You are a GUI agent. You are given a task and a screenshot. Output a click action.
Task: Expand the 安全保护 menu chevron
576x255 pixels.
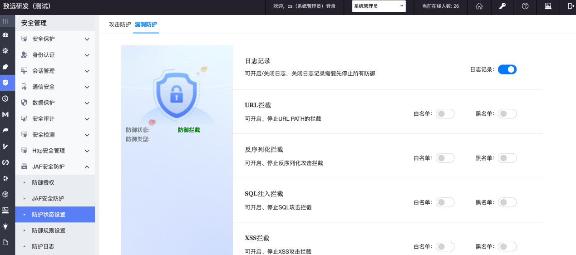tap(87, 39)
